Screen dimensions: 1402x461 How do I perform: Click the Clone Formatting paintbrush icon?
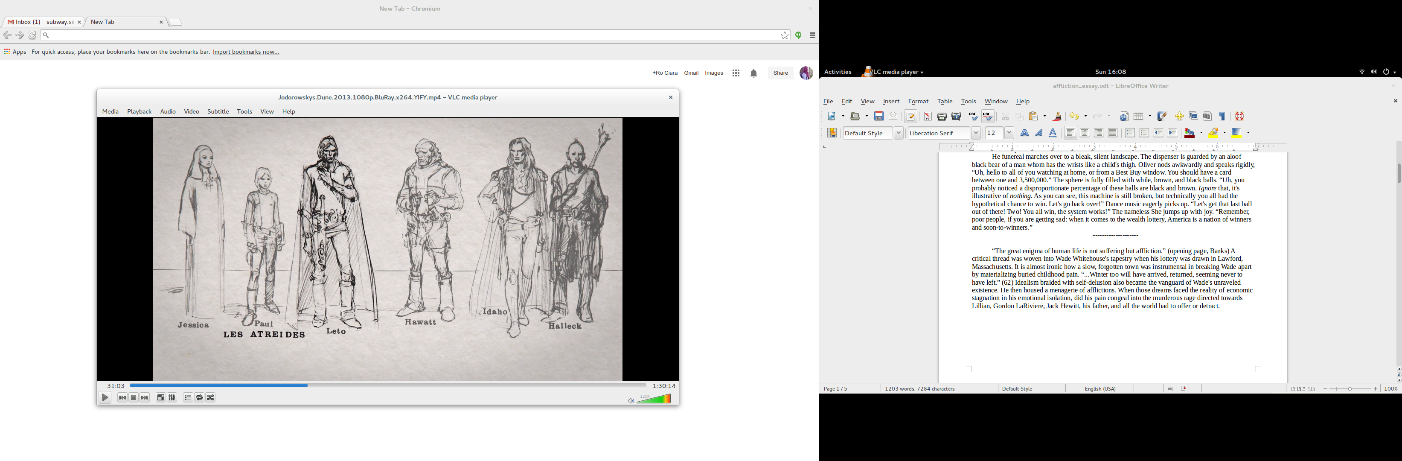click(x=1057, y=117)
